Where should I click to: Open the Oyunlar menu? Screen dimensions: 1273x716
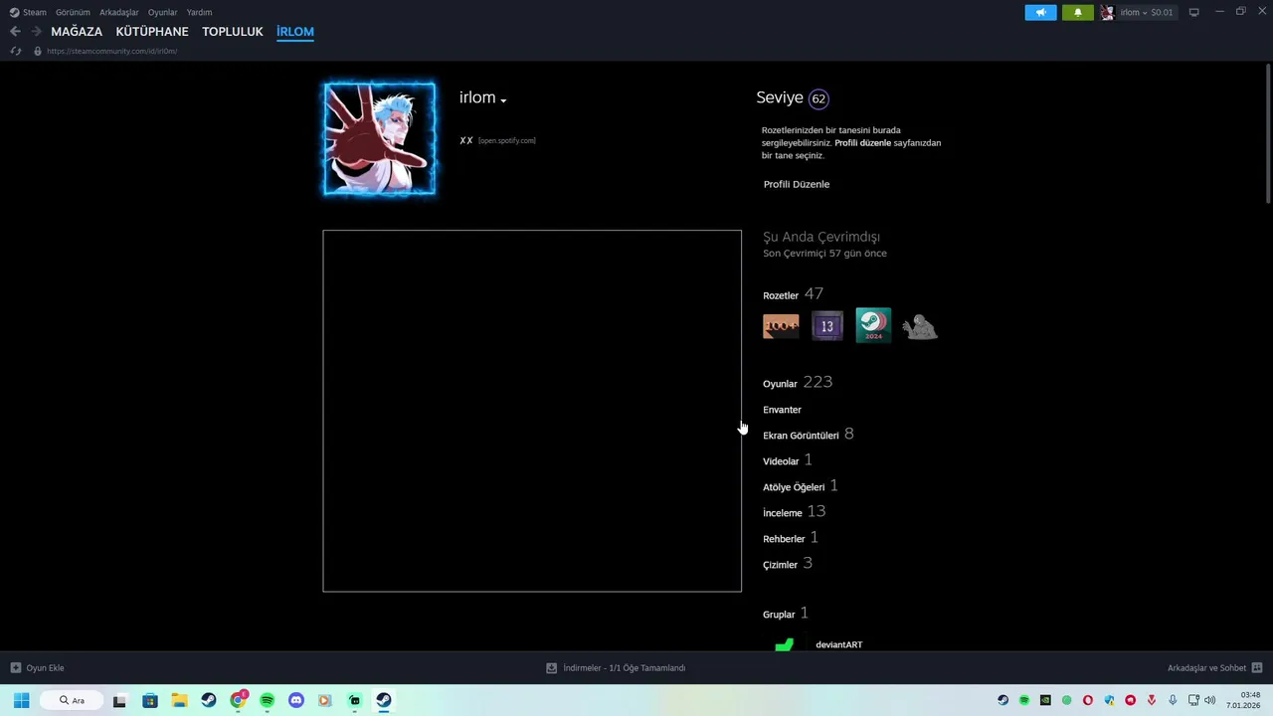(x=163, y=12)
